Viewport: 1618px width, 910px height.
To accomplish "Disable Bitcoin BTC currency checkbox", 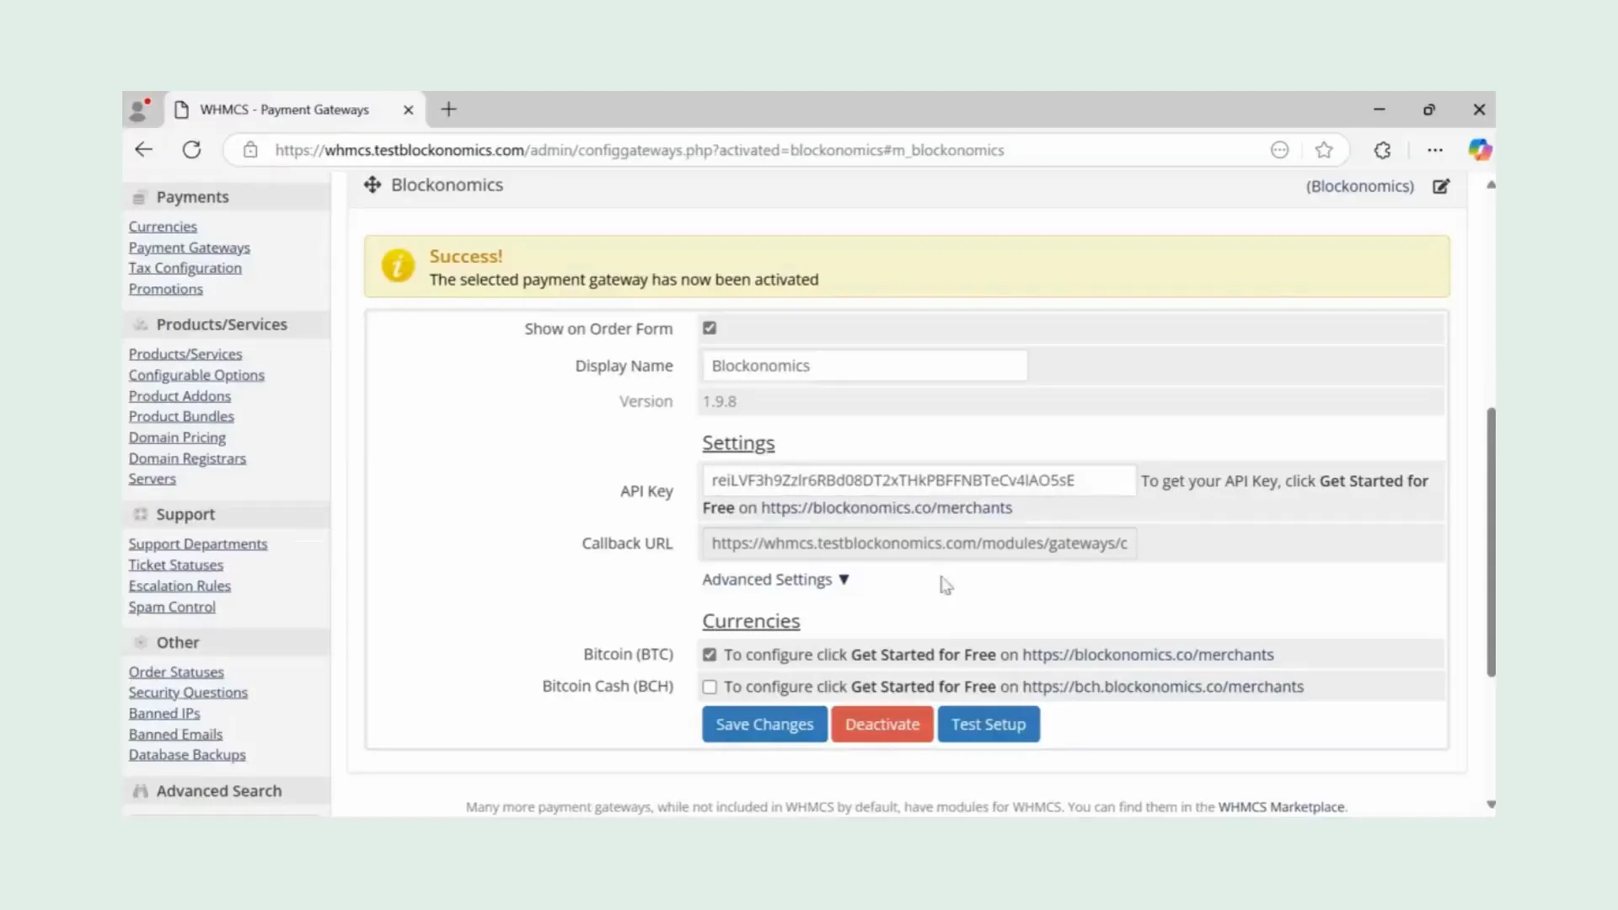I will (x=709, y=655).
